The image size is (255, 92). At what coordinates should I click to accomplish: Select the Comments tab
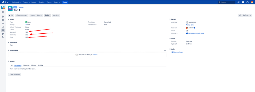18,65
